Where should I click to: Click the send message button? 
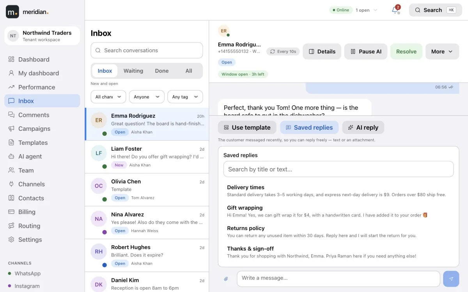point(451,279)
